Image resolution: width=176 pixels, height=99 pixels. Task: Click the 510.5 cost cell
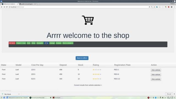pos(33,79)
